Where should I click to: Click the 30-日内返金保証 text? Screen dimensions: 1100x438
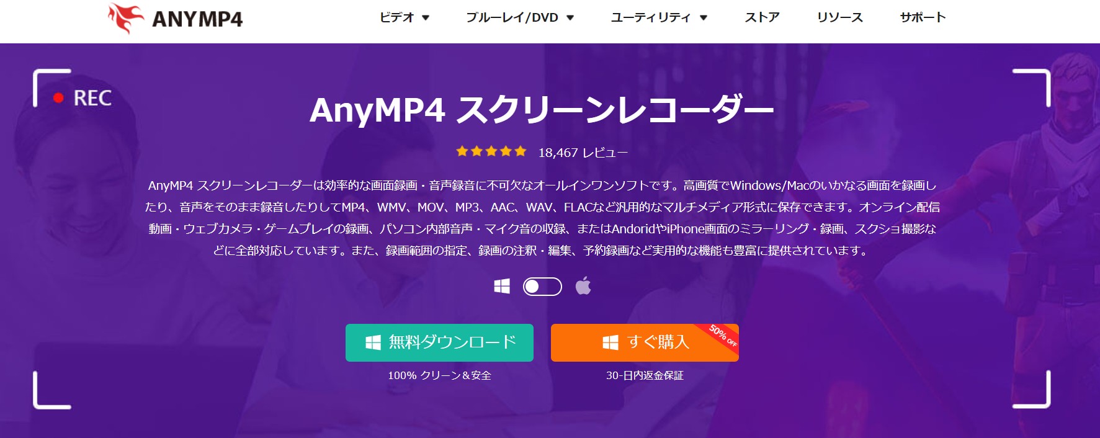645,375
